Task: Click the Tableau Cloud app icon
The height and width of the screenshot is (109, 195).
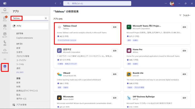Action: 59,27
